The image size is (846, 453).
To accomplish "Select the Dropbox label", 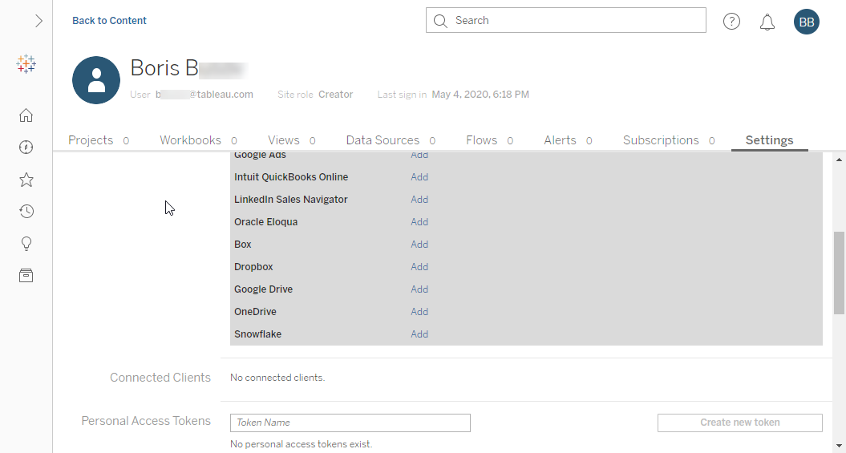I will tap(253, 267).
